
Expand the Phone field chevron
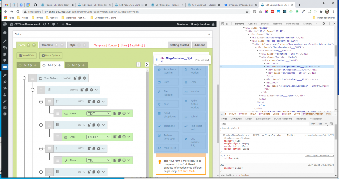129,160
